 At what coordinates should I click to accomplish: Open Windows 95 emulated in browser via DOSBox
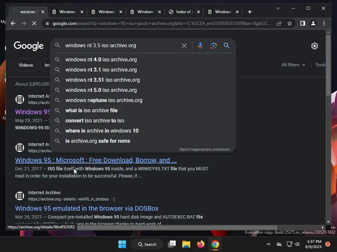(x=87, y=208)
